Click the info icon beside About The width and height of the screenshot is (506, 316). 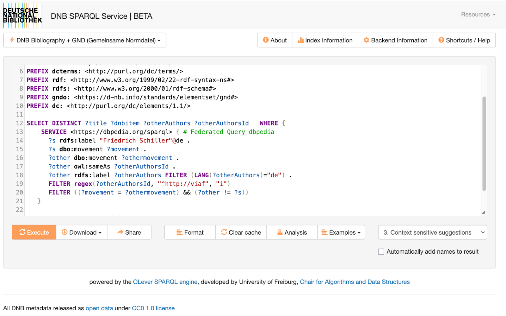[266, 40]
